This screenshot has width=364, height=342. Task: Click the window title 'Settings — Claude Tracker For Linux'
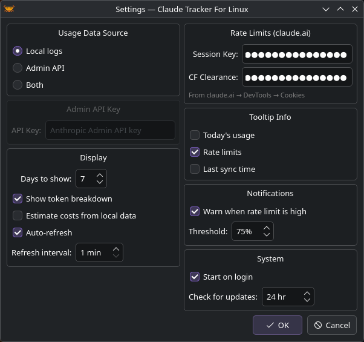point(182,9)
